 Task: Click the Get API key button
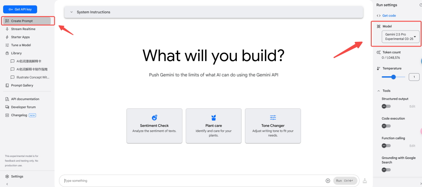tap(20, 9)
